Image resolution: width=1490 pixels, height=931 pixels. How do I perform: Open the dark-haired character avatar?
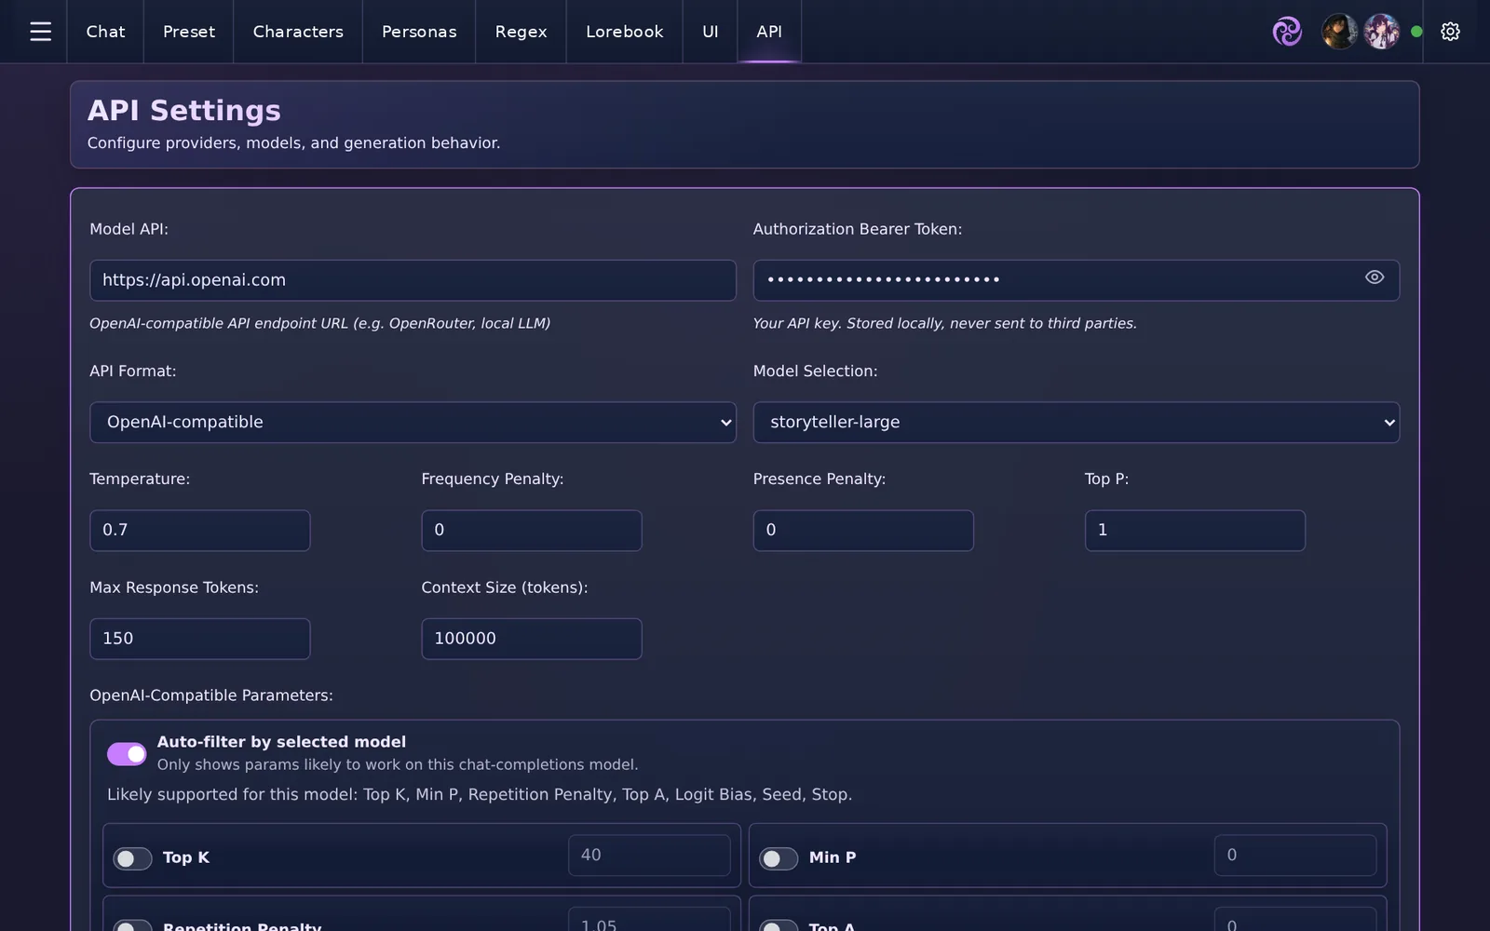tap(1339, 32)
